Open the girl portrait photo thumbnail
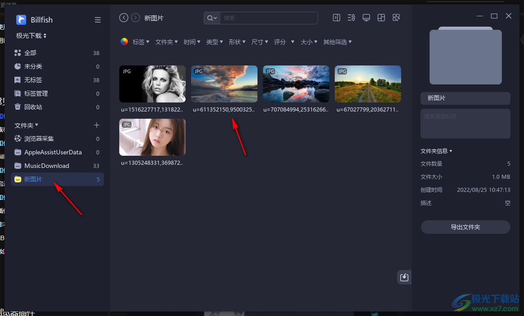This screenshot has height=316, width=524. [x=152, y=137]
